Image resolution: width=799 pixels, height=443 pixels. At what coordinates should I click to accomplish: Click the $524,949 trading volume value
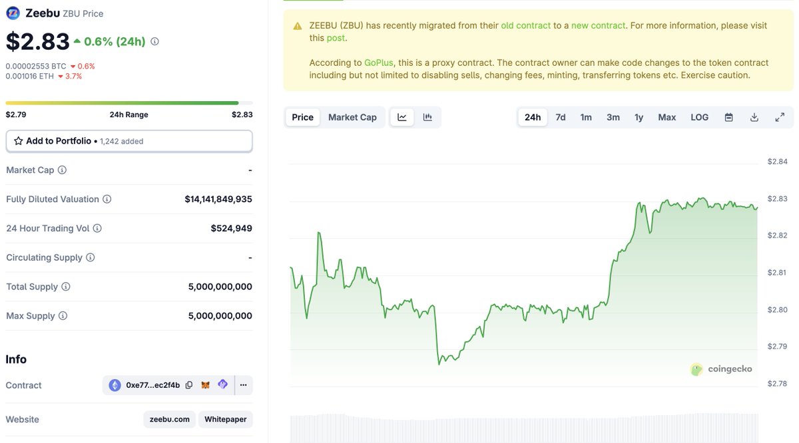pyautogui.click(x=232, y=228)
